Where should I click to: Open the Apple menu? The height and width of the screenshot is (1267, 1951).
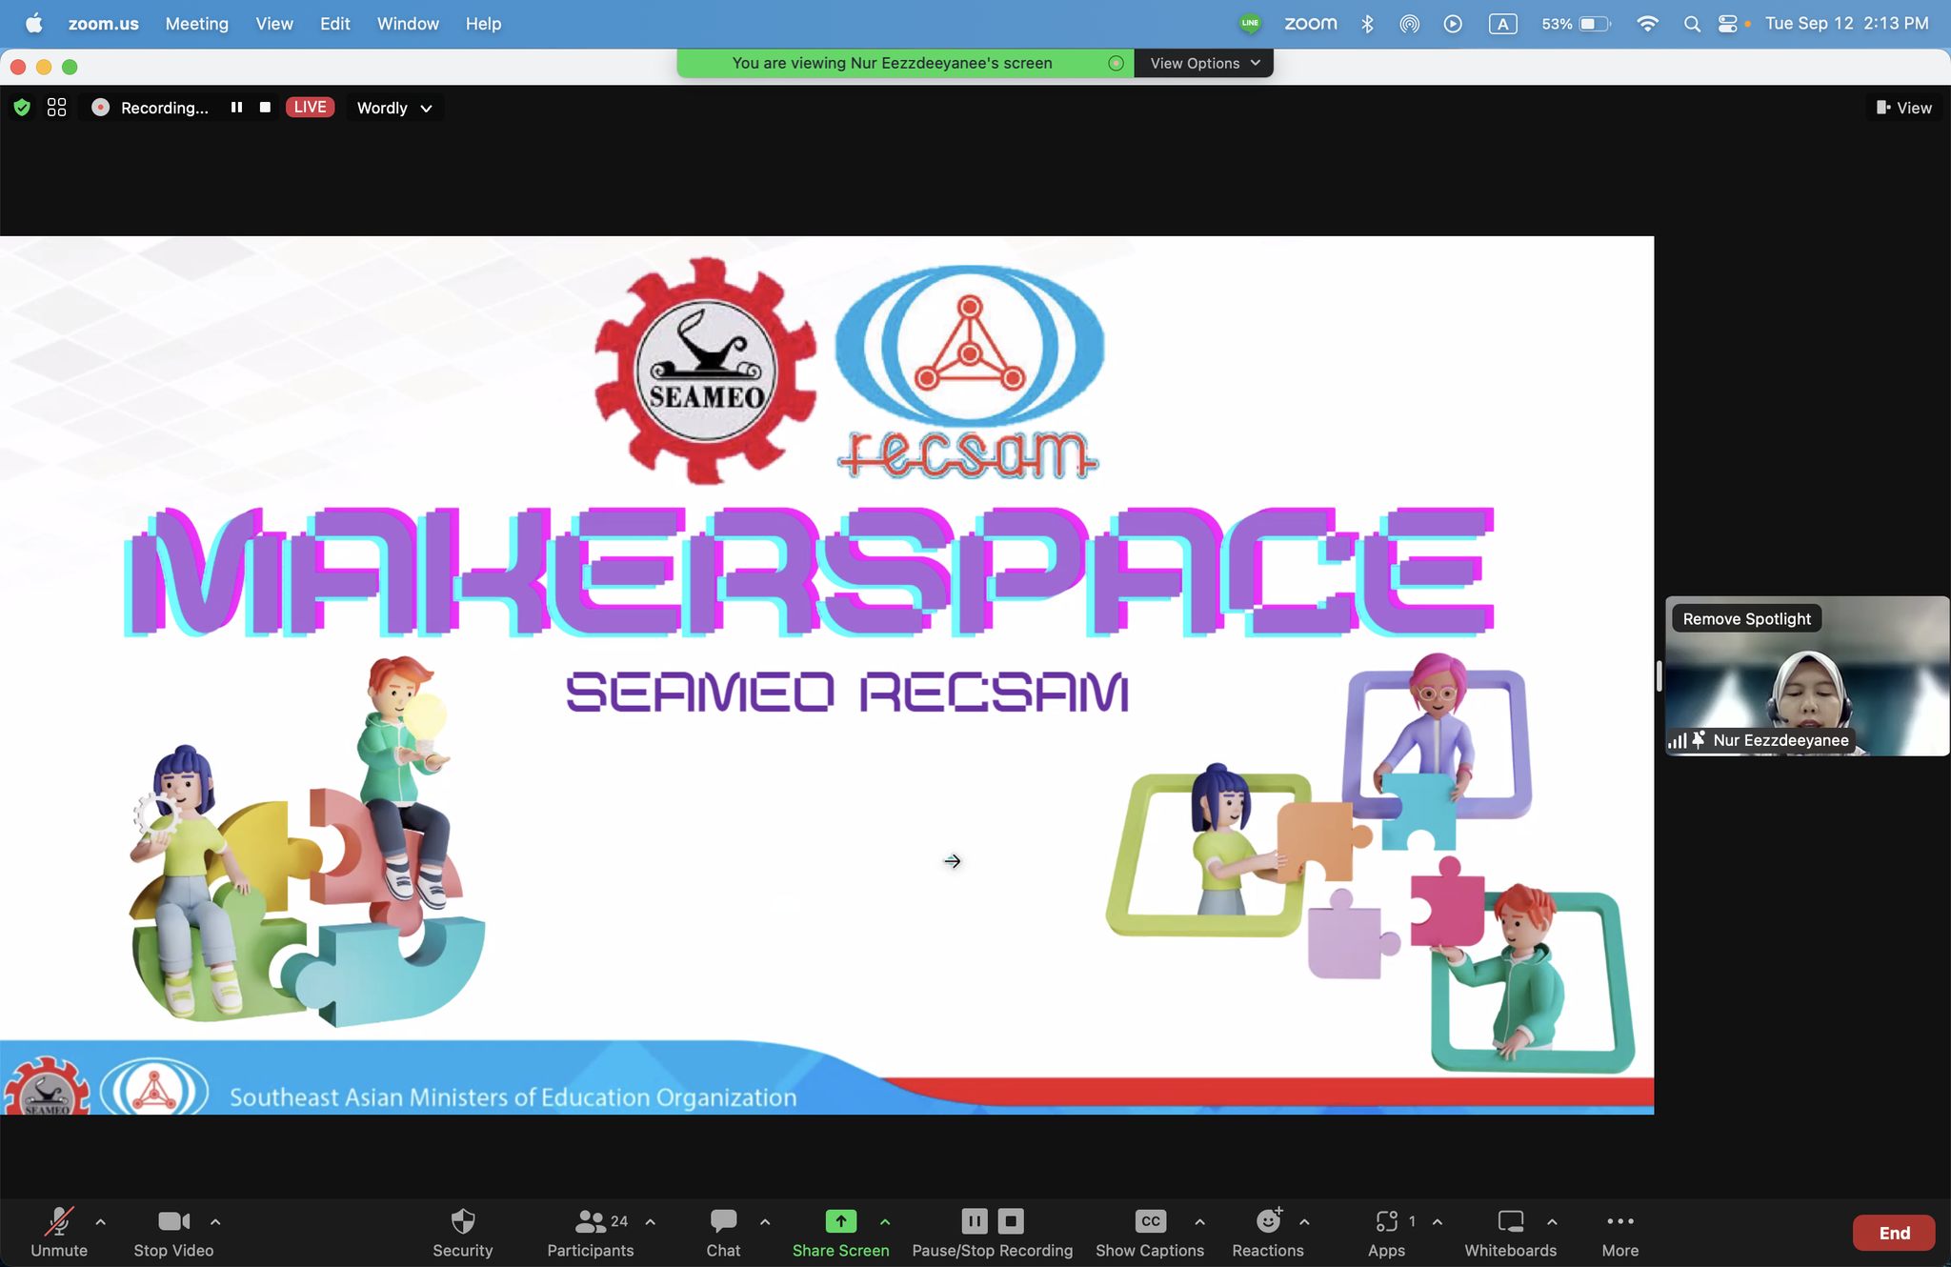pos(33,24)
